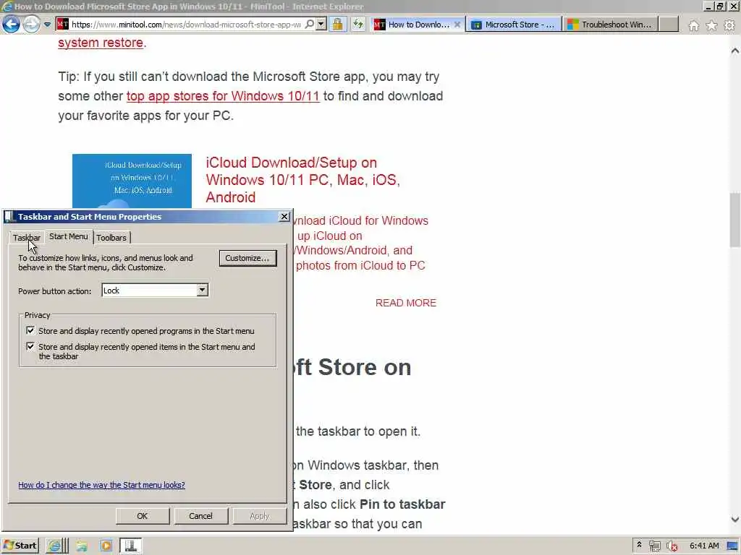Open Windows Media Player taskbar icon
The image size is (741, 555).
click(106, 546)
